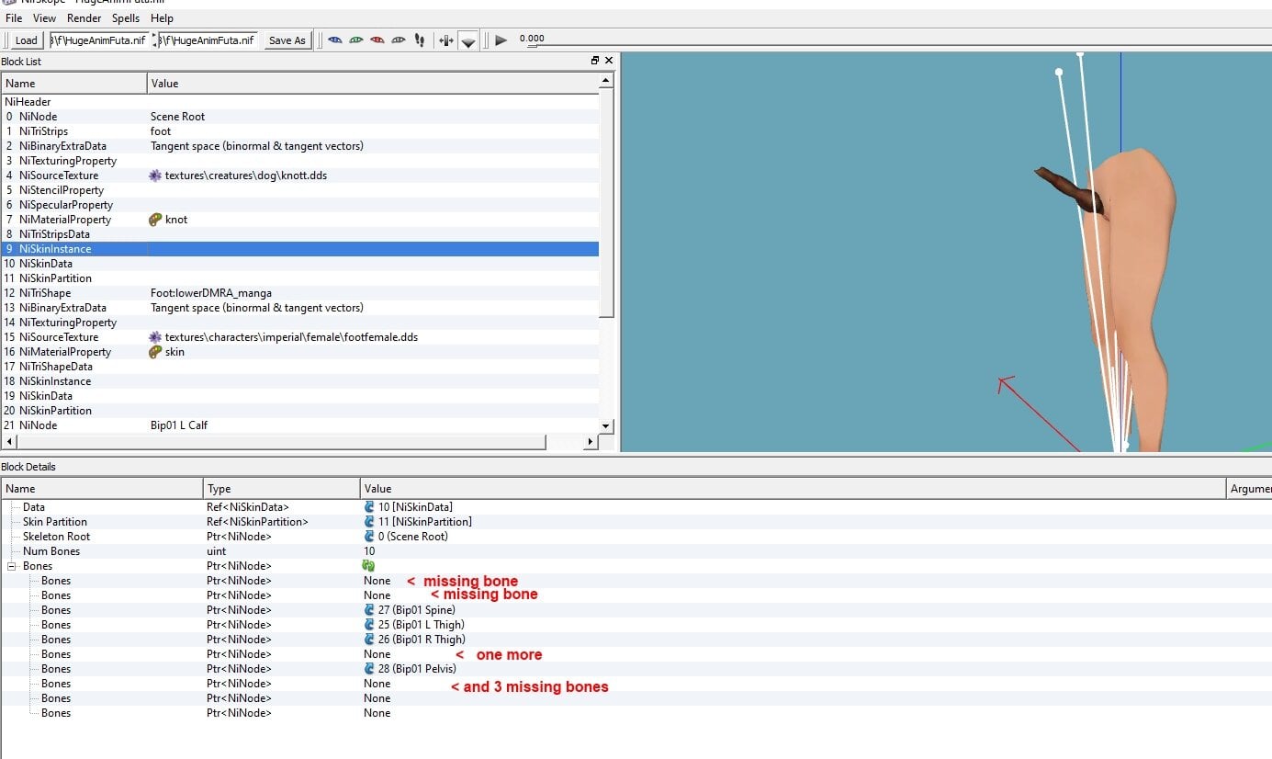This screenshot has width=1272, height=759.
Task: Select block 8 NiTriStripsData
Action: [299, 234]
